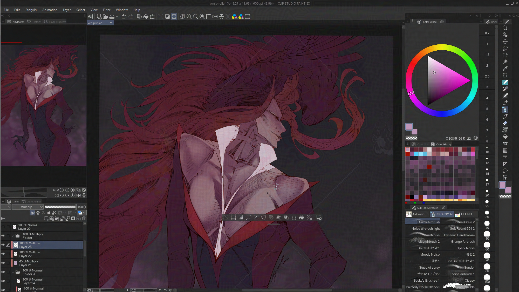Select the Eyedropper tool
Viewport: 519px width, 292px height.
click(505, 69)
